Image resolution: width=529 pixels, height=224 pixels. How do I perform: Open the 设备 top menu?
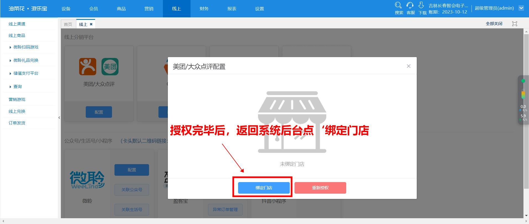click(x=66, y=9)
